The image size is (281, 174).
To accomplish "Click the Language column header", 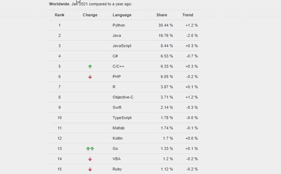I will [122, 15].
